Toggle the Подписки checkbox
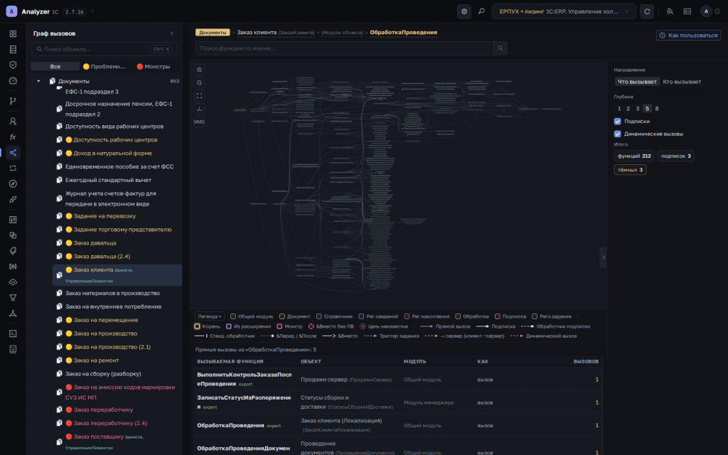Viewport: 728px width, 455px height. (618, 121)
